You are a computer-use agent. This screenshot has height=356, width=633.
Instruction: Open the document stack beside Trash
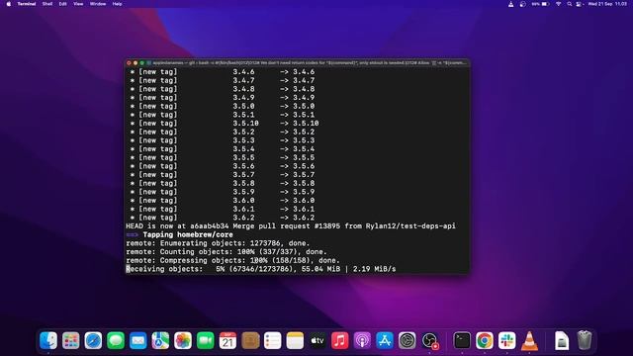[562, 340]
